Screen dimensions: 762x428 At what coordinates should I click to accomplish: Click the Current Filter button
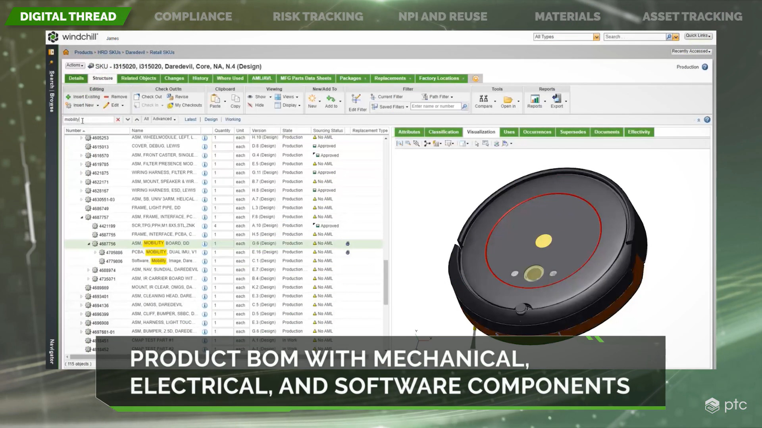387,97
